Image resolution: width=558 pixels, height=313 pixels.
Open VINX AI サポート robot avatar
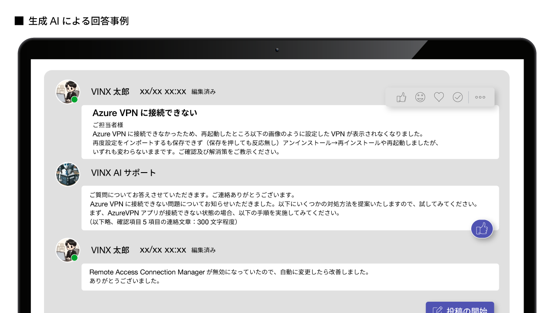pyautogui.click(x=68, y=174)
